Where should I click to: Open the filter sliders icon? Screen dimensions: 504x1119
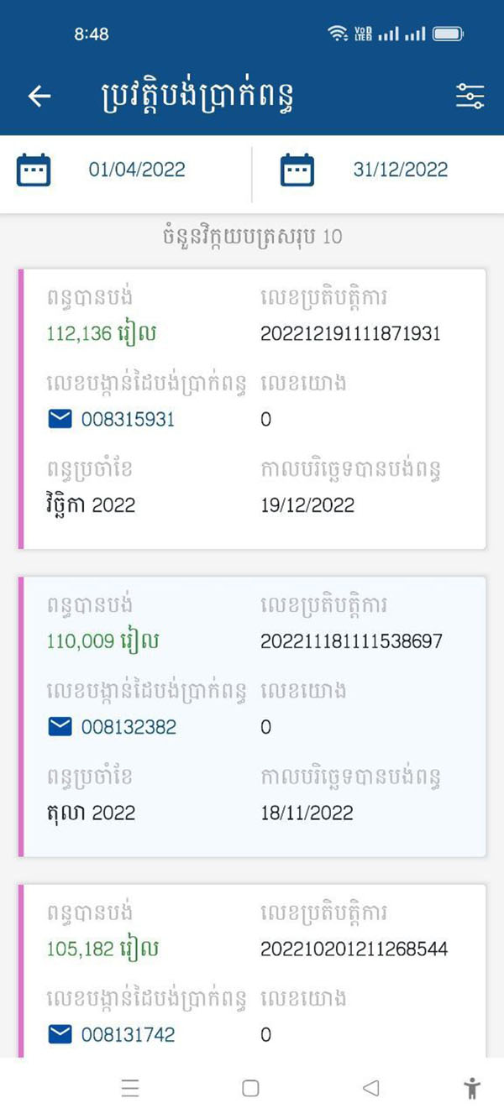(470, 97)
